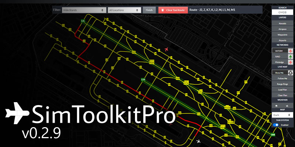Viewport: 295px width, 147px height.
Task: Click the Show Me button
Action: 280,73
